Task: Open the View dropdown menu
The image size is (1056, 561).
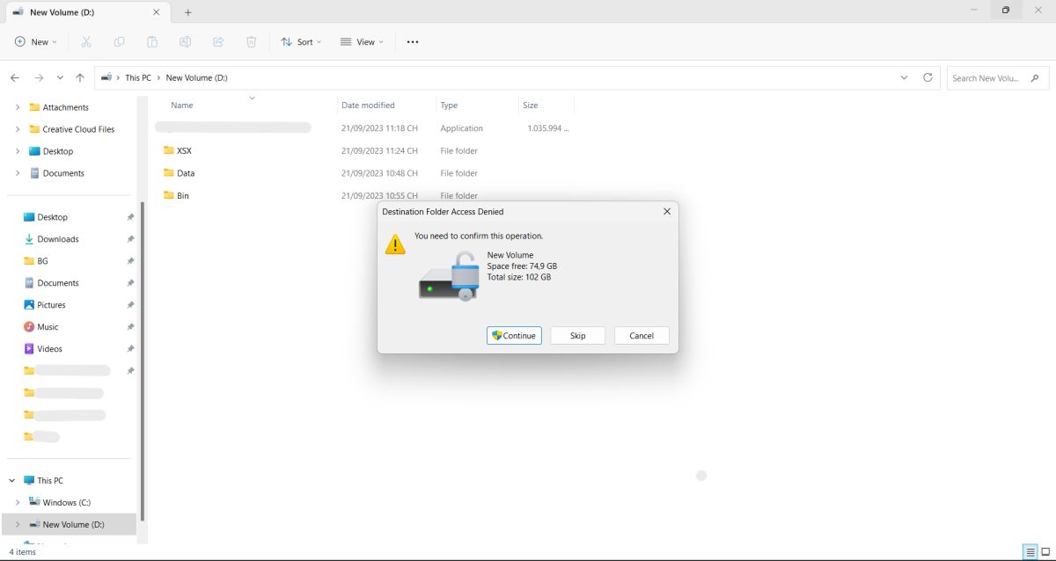Action: (x=362, y=41)
